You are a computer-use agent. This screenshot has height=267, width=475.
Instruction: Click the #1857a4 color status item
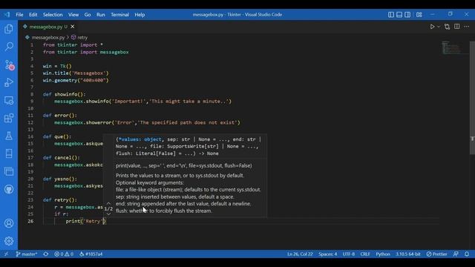click(91, 254)
